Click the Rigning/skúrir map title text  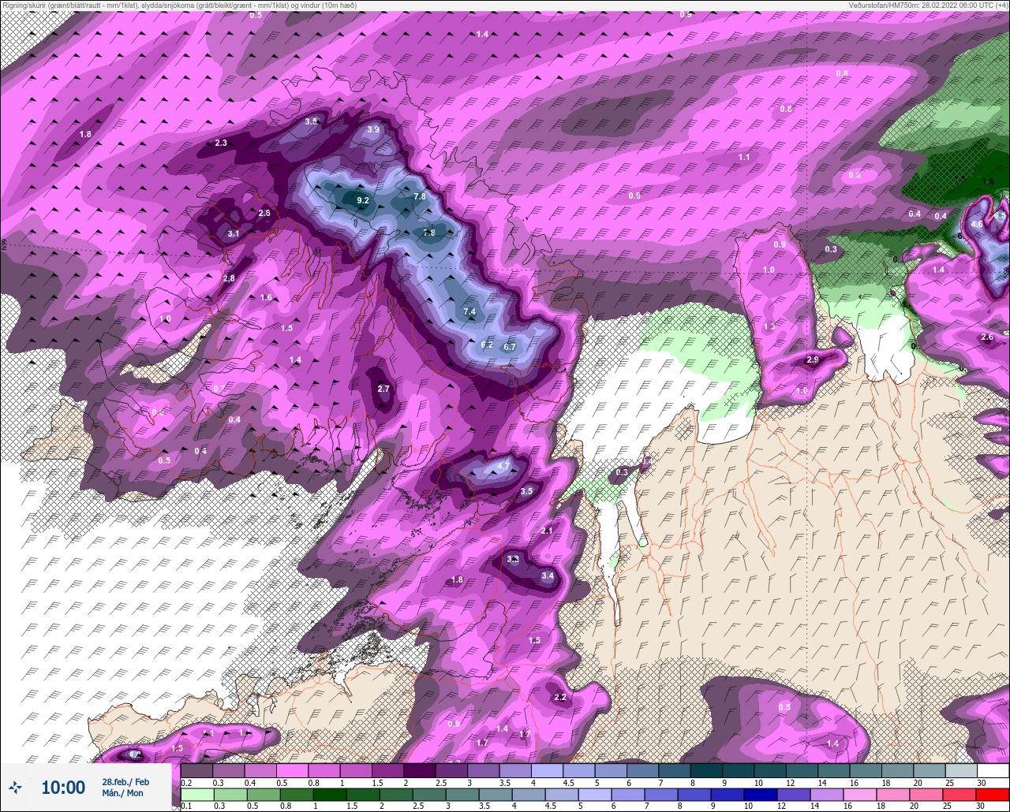[x=179, y=5]
